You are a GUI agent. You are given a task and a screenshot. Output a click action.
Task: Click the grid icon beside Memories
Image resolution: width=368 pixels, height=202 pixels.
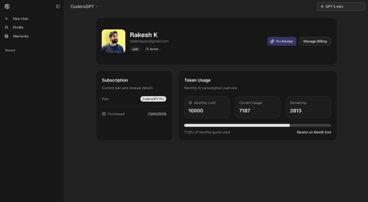pos(6,36)
